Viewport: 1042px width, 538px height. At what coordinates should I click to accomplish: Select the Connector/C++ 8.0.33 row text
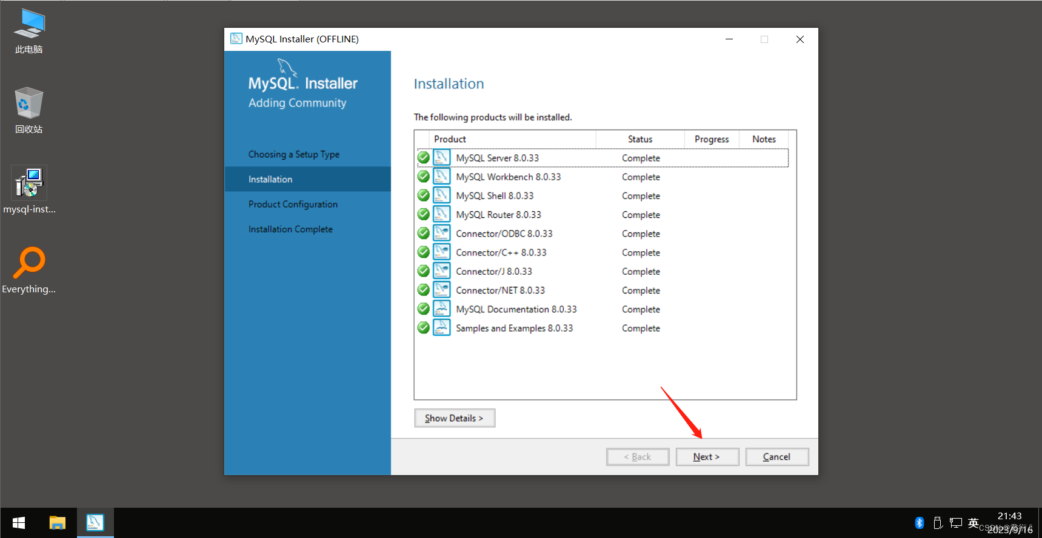[501, 252]
